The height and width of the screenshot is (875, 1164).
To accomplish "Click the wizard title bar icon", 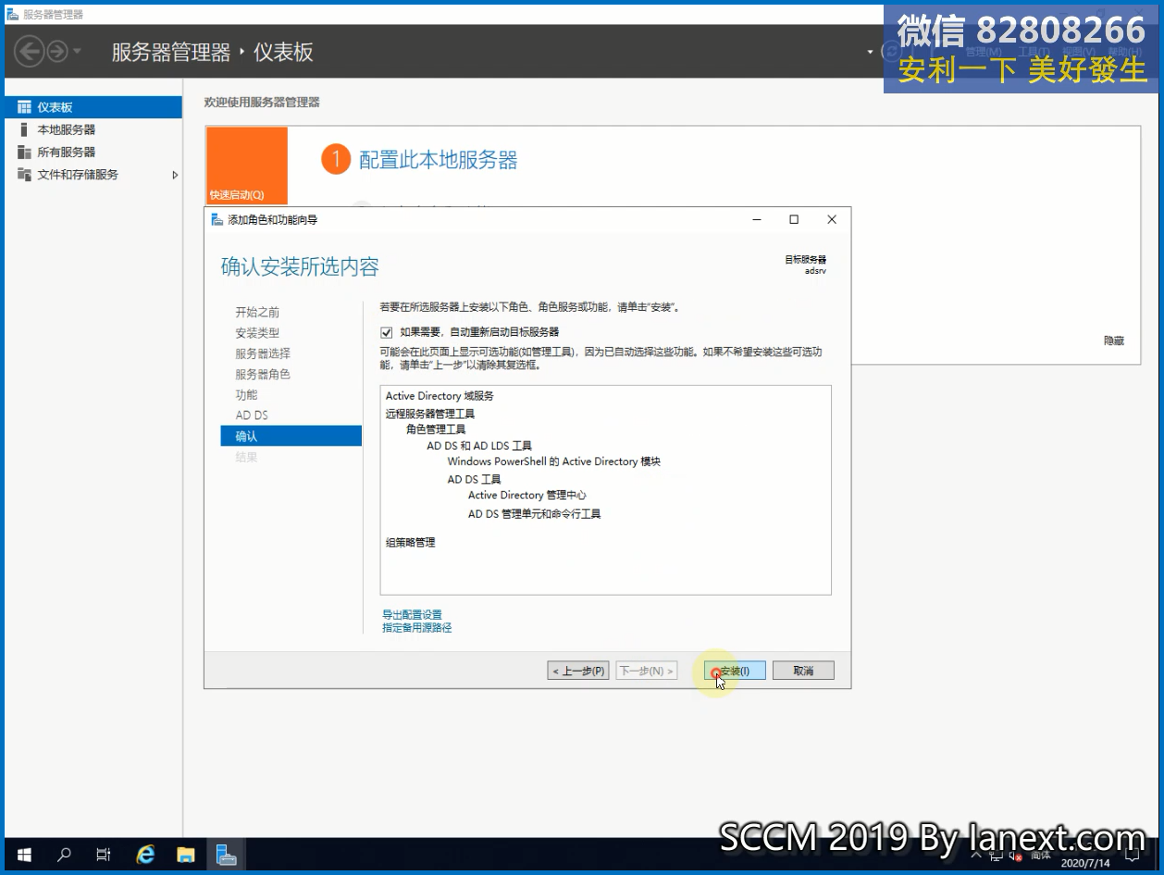I will tap(217, 219).
